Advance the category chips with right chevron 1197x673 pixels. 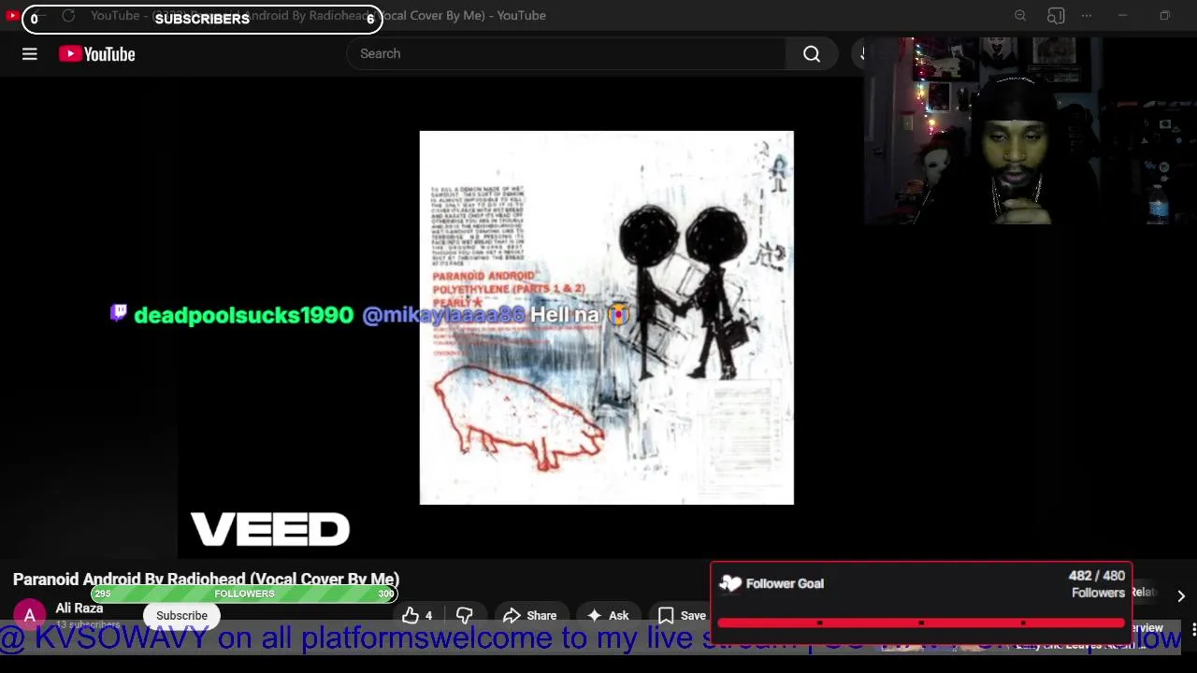pyautogui.click(x=1181, y=596)
